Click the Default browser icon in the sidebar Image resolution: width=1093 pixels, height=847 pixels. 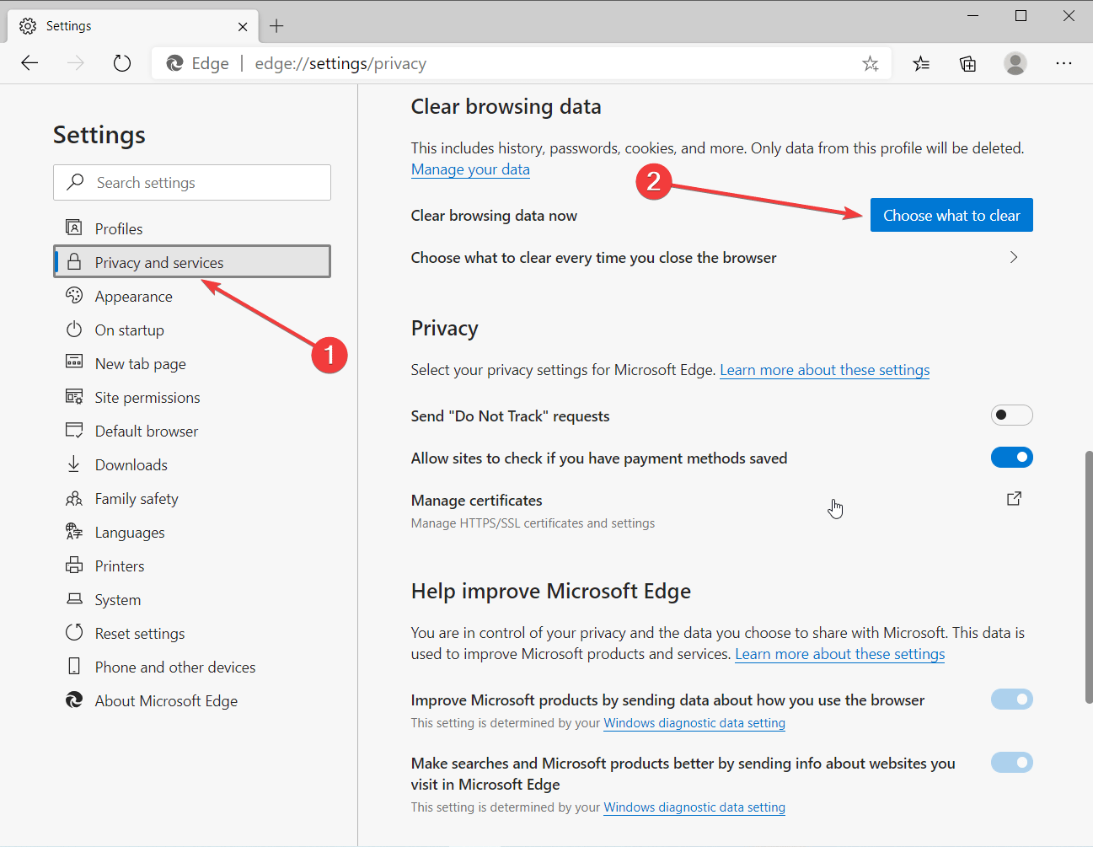pos(74,431)
